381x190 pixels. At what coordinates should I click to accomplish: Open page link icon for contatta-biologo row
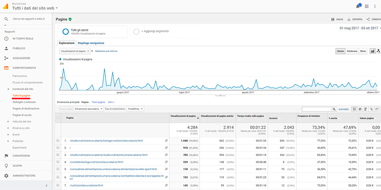coord(167,162)
